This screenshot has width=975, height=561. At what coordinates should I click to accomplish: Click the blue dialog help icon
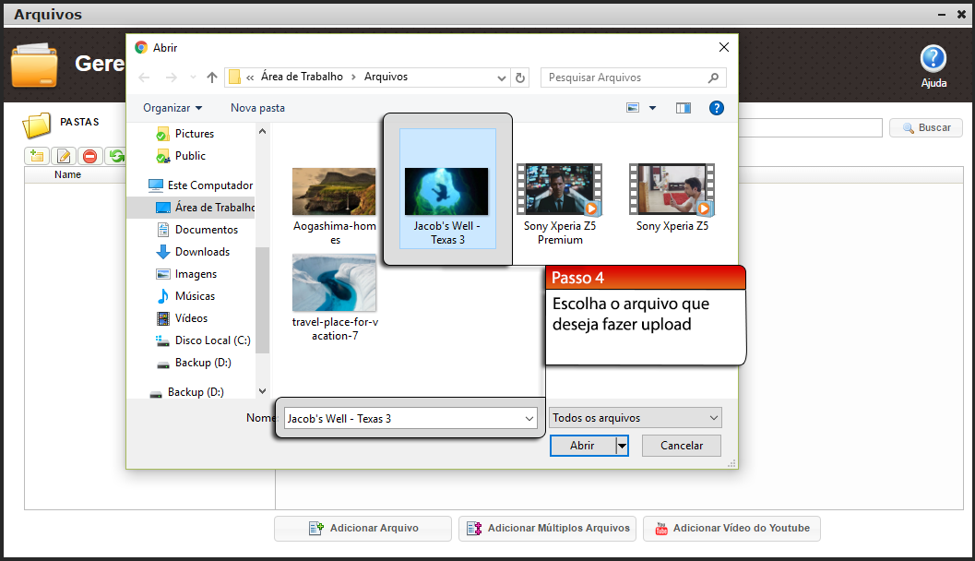tap(716, 108)
